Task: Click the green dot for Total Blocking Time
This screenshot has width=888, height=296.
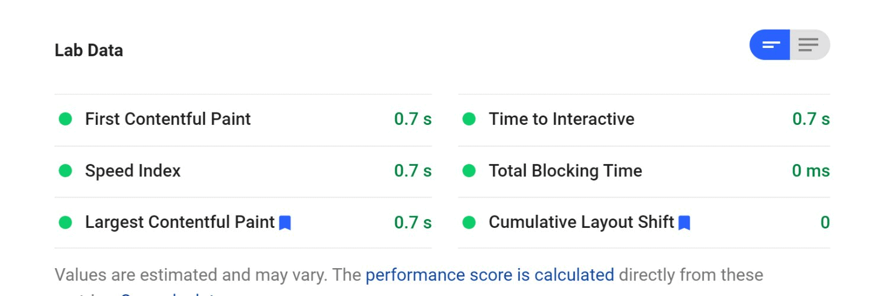Action: [469, 171]
